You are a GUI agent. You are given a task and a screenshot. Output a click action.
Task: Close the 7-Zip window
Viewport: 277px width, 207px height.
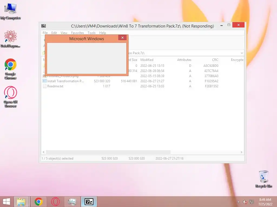[x=239, y=25]
